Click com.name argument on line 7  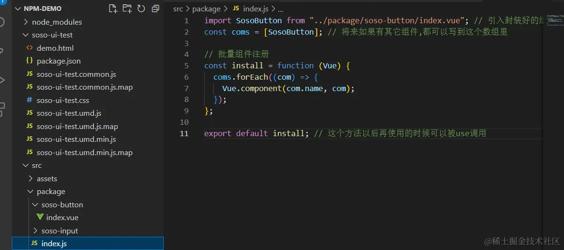305,88
